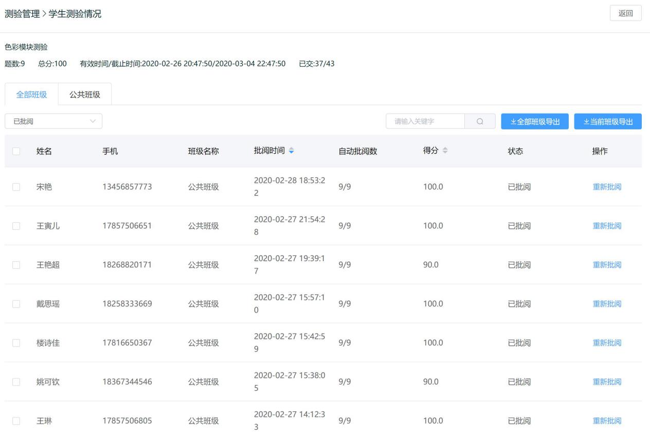Screen dimensions: 650x438
Task: Re-grade 王艳超 via 重新批阅 link
Action: pos(607,265)
